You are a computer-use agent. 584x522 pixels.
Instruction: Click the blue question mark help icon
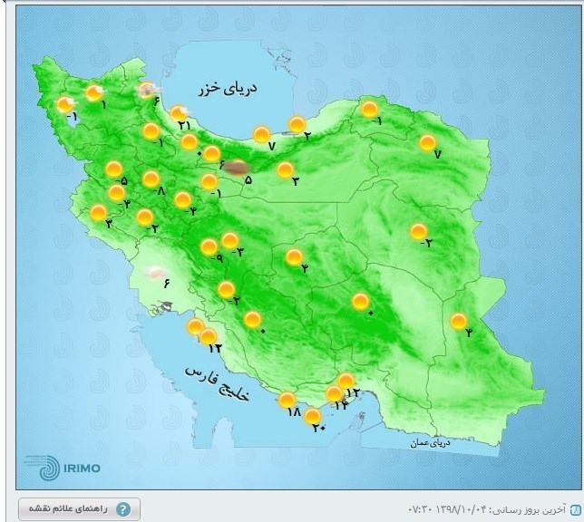pos(122,508)
